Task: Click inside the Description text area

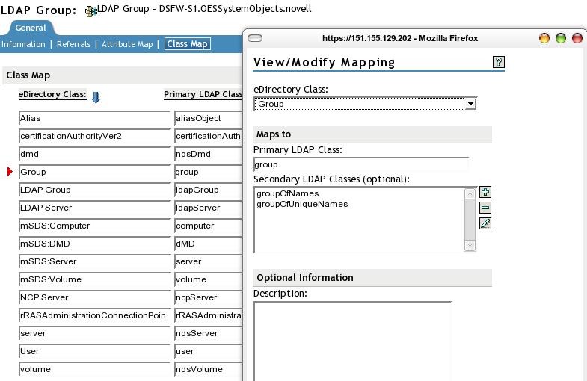Action: (352, 340)
